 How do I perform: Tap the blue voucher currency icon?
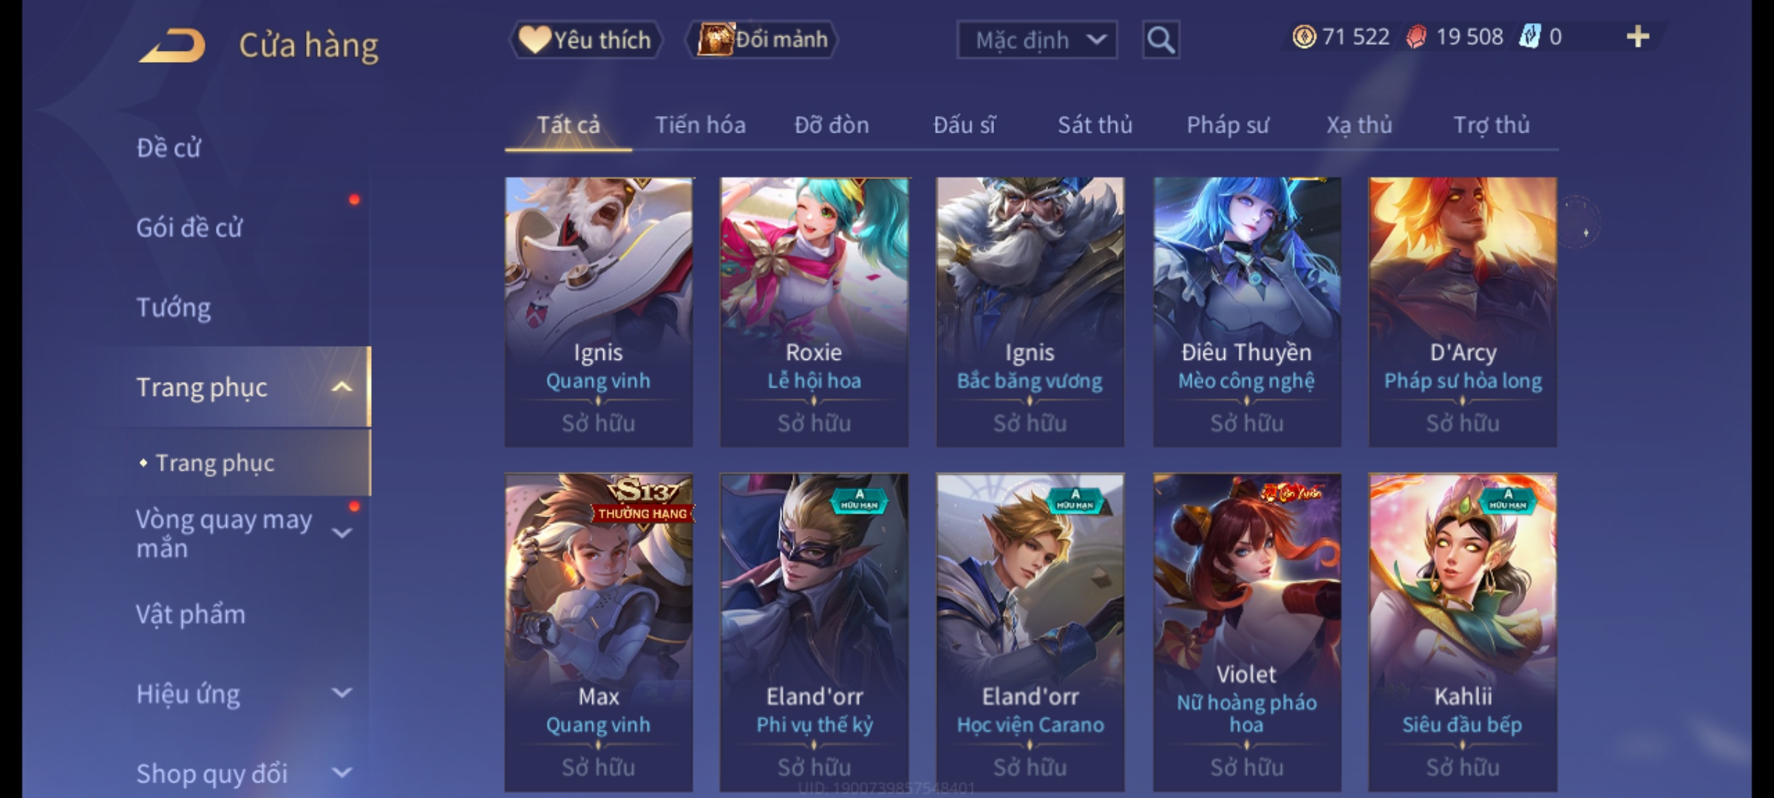point(1530,37)
